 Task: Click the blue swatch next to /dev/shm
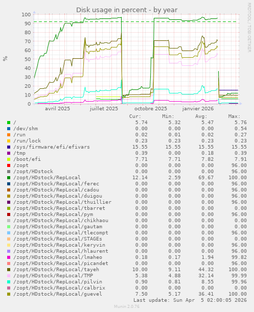9,129
